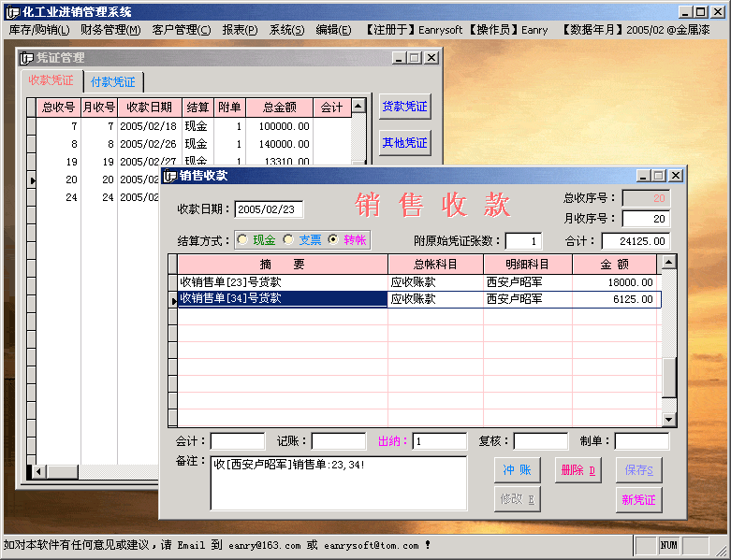The height and width of the screenshot is (560, 731).
Task: Click the 复核 input field
Action: pos(541,441)
